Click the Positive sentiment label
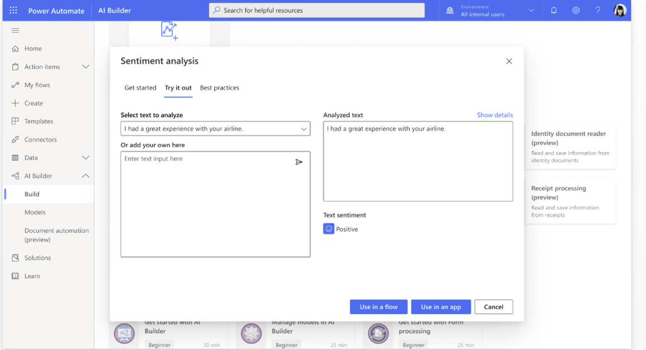The width and height of the screenshot is (646, 350). 347,229
